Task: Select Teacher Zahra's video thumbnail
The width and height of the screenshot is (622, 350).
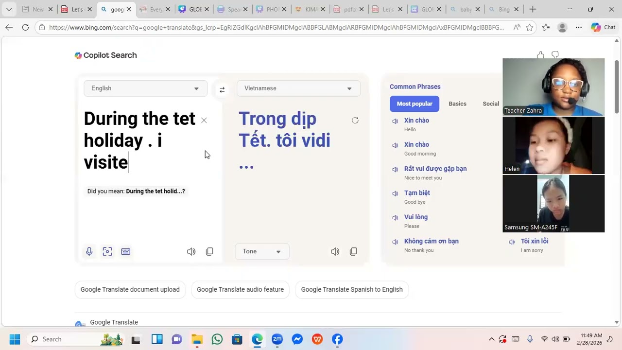Action: 553,87
